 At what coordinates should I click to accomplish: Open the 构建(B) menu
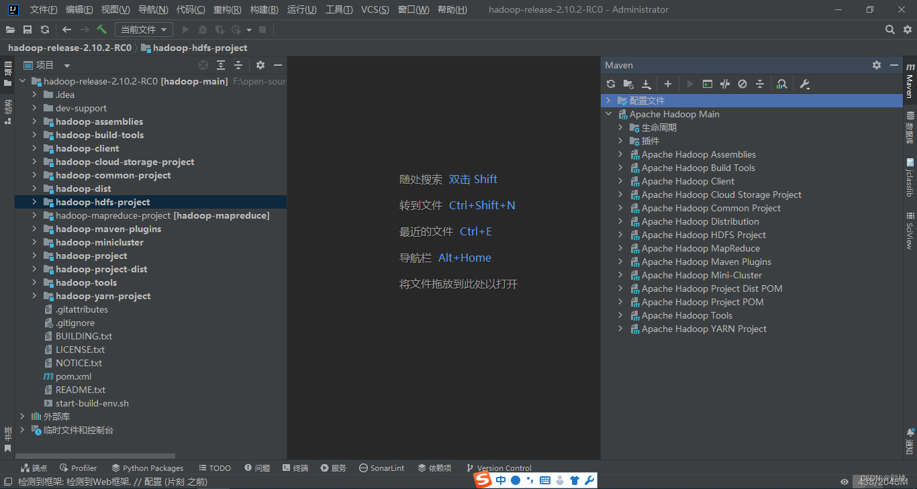264,9
